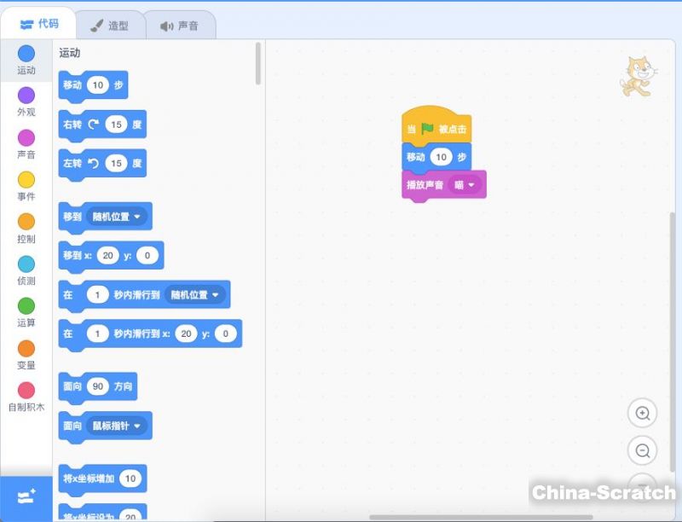Select the 运算 (Operators) category circle
Image resolution: width=682 pixels, height=522 pixels.
26,305
